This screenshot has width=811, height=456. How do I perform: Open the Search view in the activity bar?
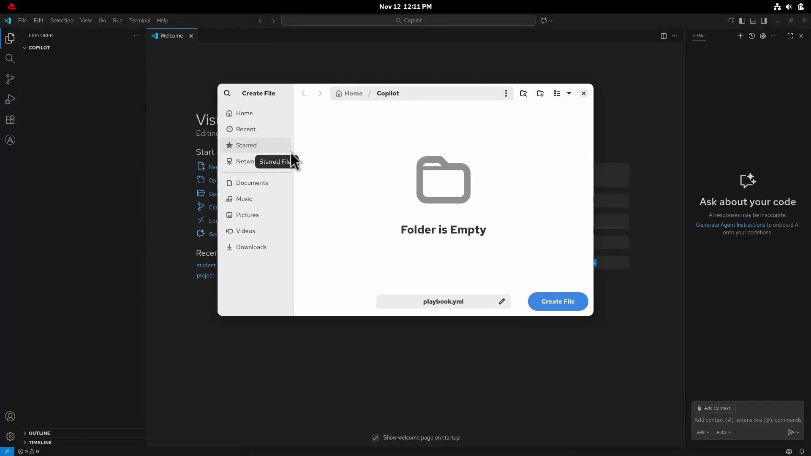click(x=10, y=59)
